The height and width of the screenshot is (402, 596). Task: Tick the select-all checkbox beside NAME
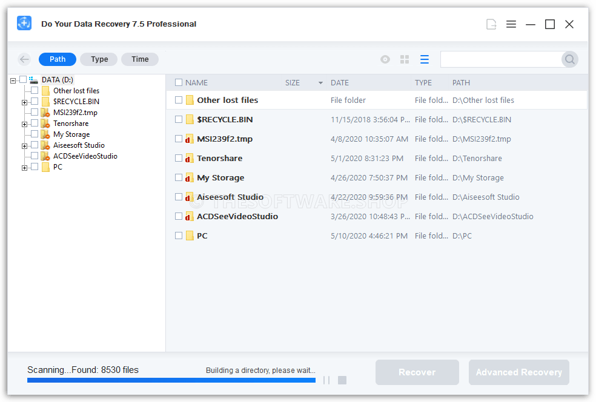179,82
